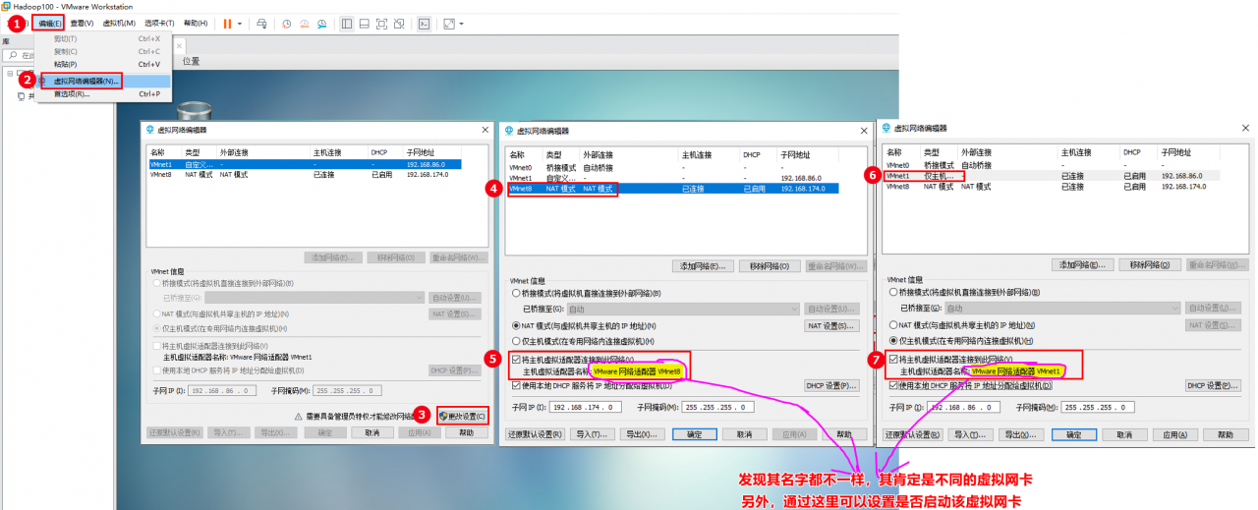Open 已桥接至 combo box in the middle dialog
The image size is (1258, 510).
[683, 309]
